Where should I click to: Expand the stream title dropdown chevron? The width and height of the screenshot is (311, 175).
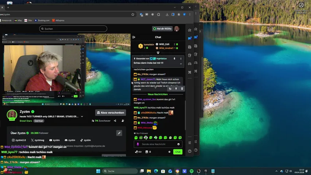click(x=82, y=116)
